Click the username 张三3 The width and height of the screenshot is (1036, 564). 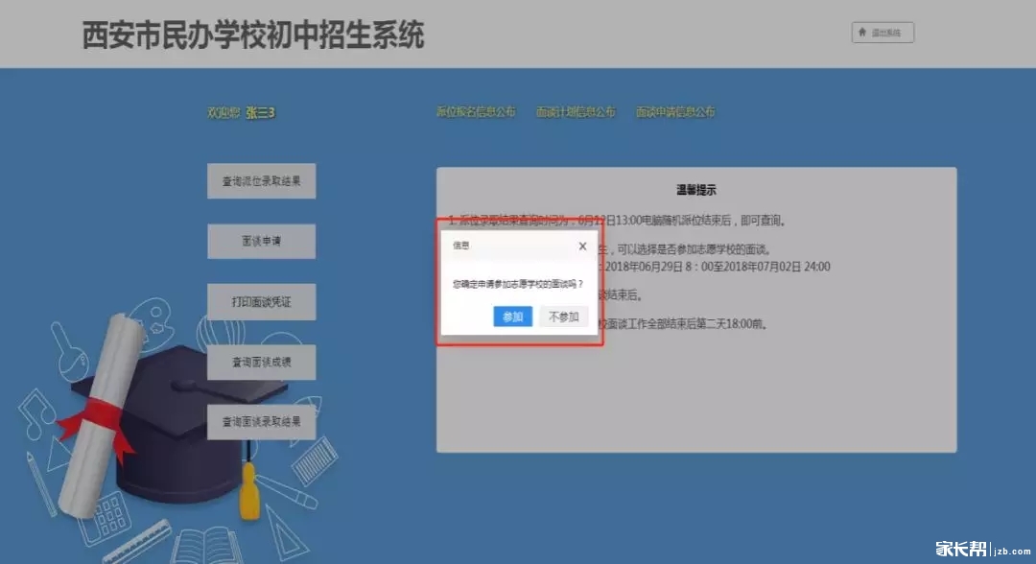click(x=260, y=113)
